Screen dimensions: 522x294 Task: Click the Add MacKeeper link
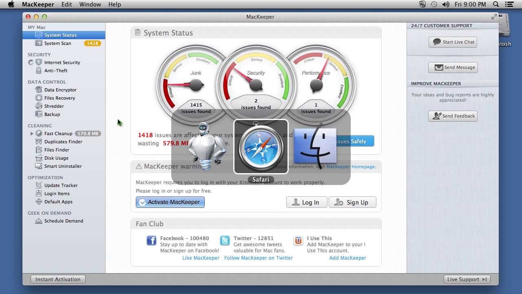[347, 258]
